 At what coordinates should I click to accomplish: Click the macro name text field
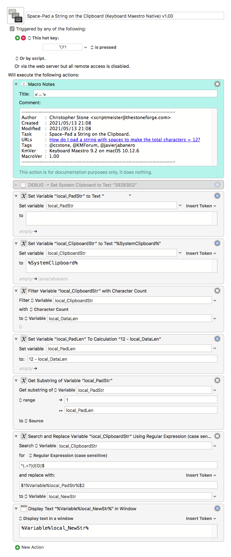coord(125,16)
